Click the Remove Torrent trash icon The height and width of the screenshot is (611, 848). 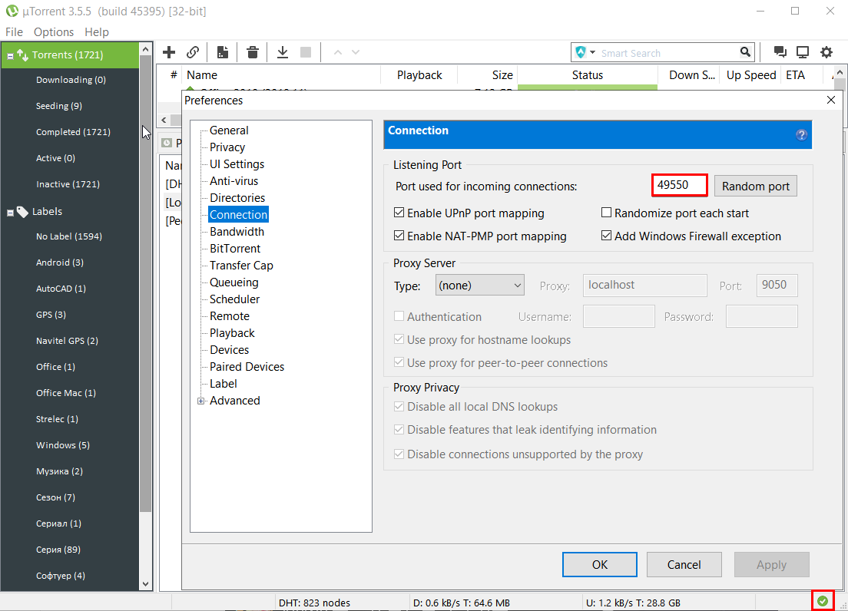click(252, 52)
